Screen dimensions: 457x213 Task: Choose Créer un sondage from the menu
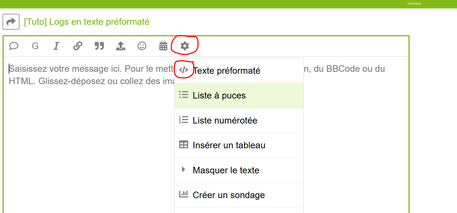click(228, 195)
